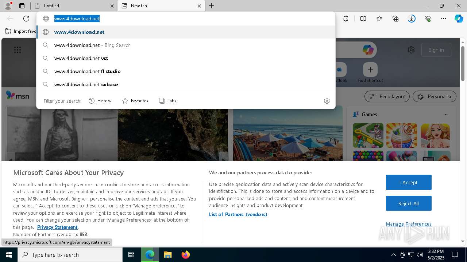This screenshot has width=467, height=262.
Task: Show hidden system tray icons
Action: pos(393,255)
